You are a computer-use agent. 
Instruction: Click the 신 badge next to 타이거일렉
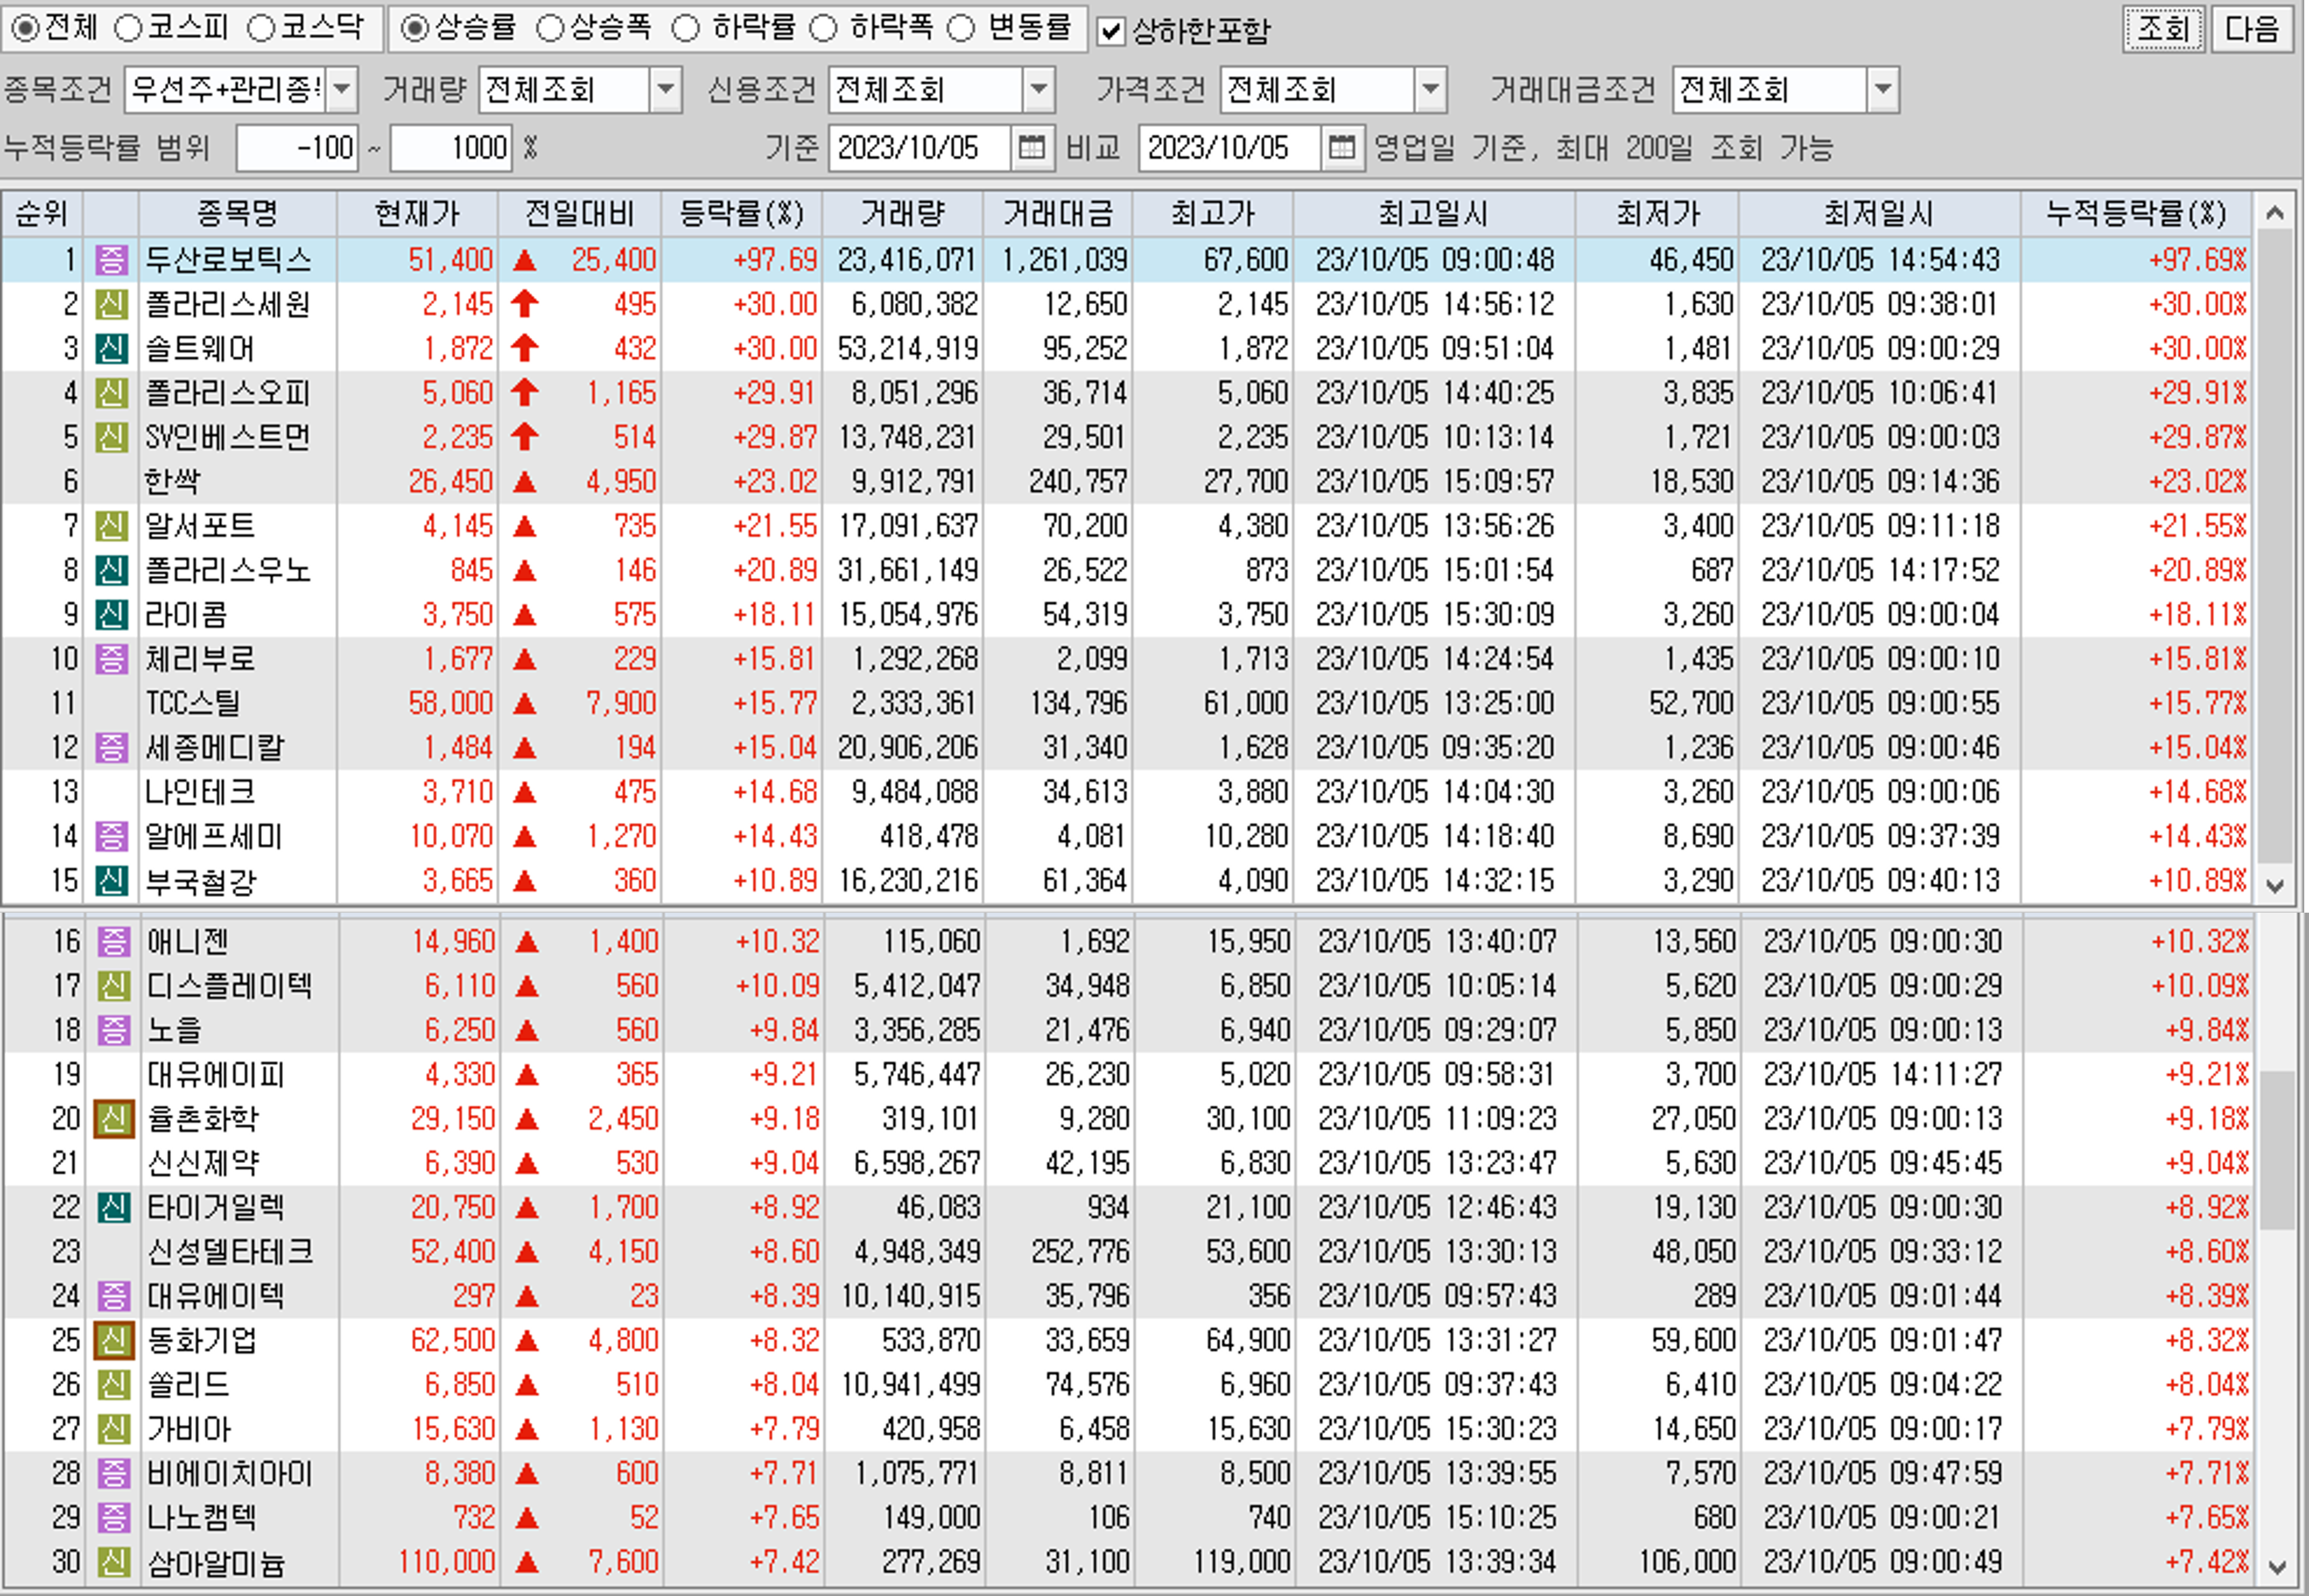point(113,1207)
